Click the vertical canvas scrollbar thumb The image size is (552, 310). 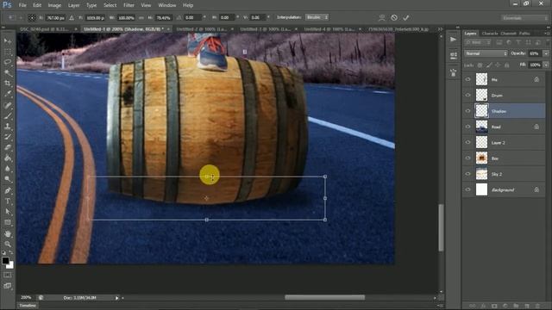441,227
